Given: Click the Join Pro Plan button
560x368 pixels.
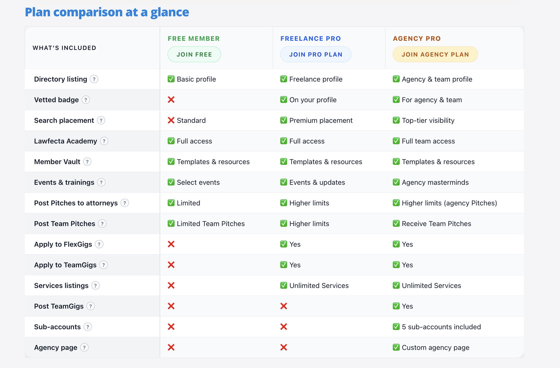Looking at the screenshot, I should (316, 54).
